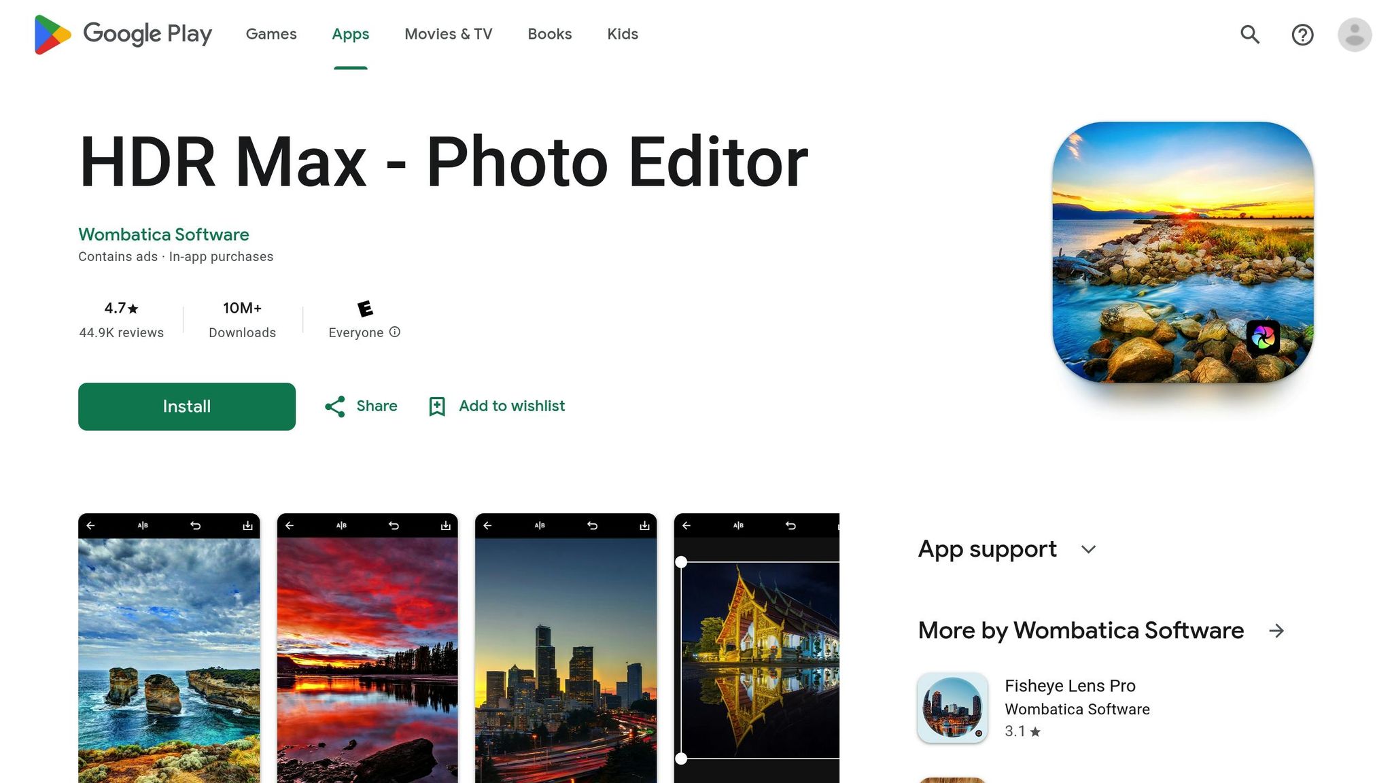The height and width of the screenshot is (783, 1392).
Task: Click the Add to wishlist bookmark icon
Action: click(x=437, y=406)
